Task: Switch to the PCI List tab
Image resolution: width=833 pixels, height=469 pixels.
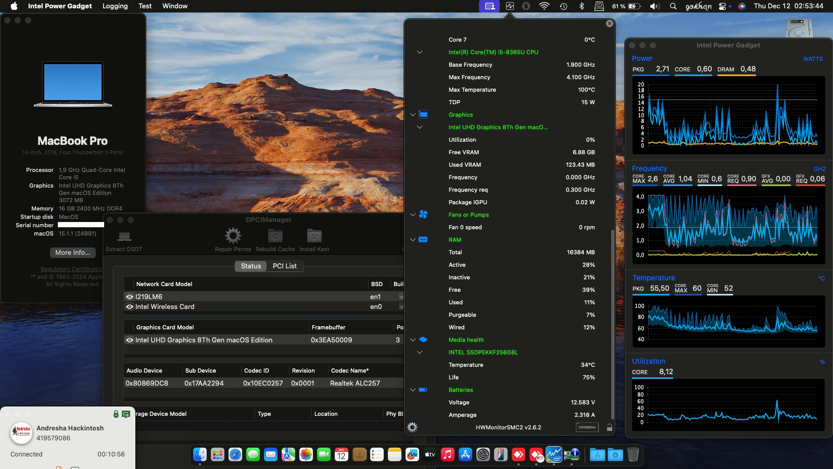Action: tap(285, 266)
